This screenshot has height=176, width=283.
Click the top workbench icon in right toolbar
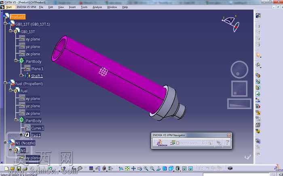point(258,16)
